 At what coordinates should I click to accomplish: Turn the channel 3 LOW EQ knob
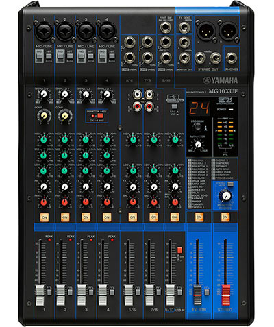point(86,171)
